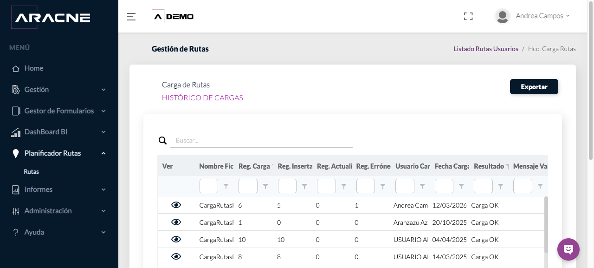Click the Exportar button
Screen dimensions: 594x268
534,87
